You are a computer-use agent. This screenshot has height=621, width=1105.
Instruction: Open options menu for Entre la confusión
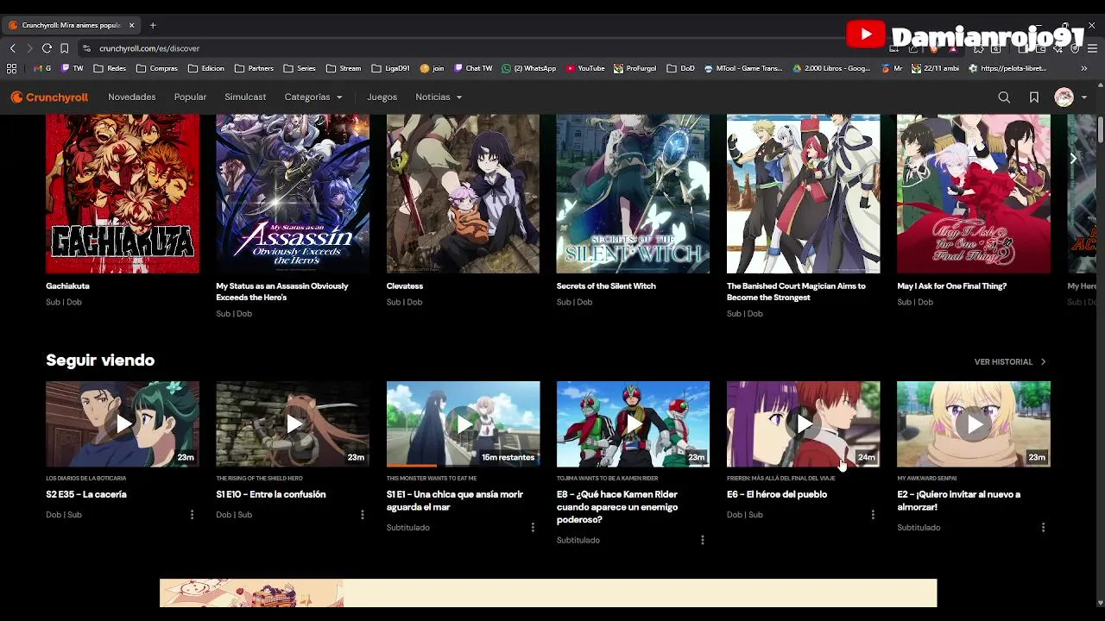362,515
